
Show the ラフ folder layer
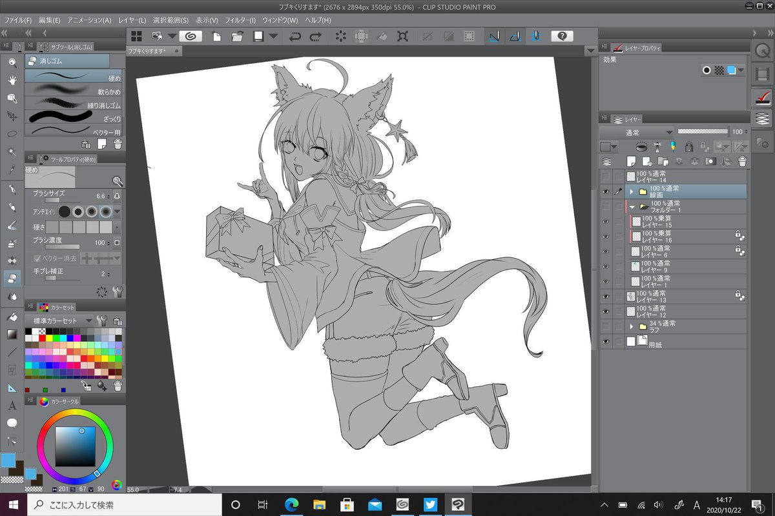coord(606,326)
